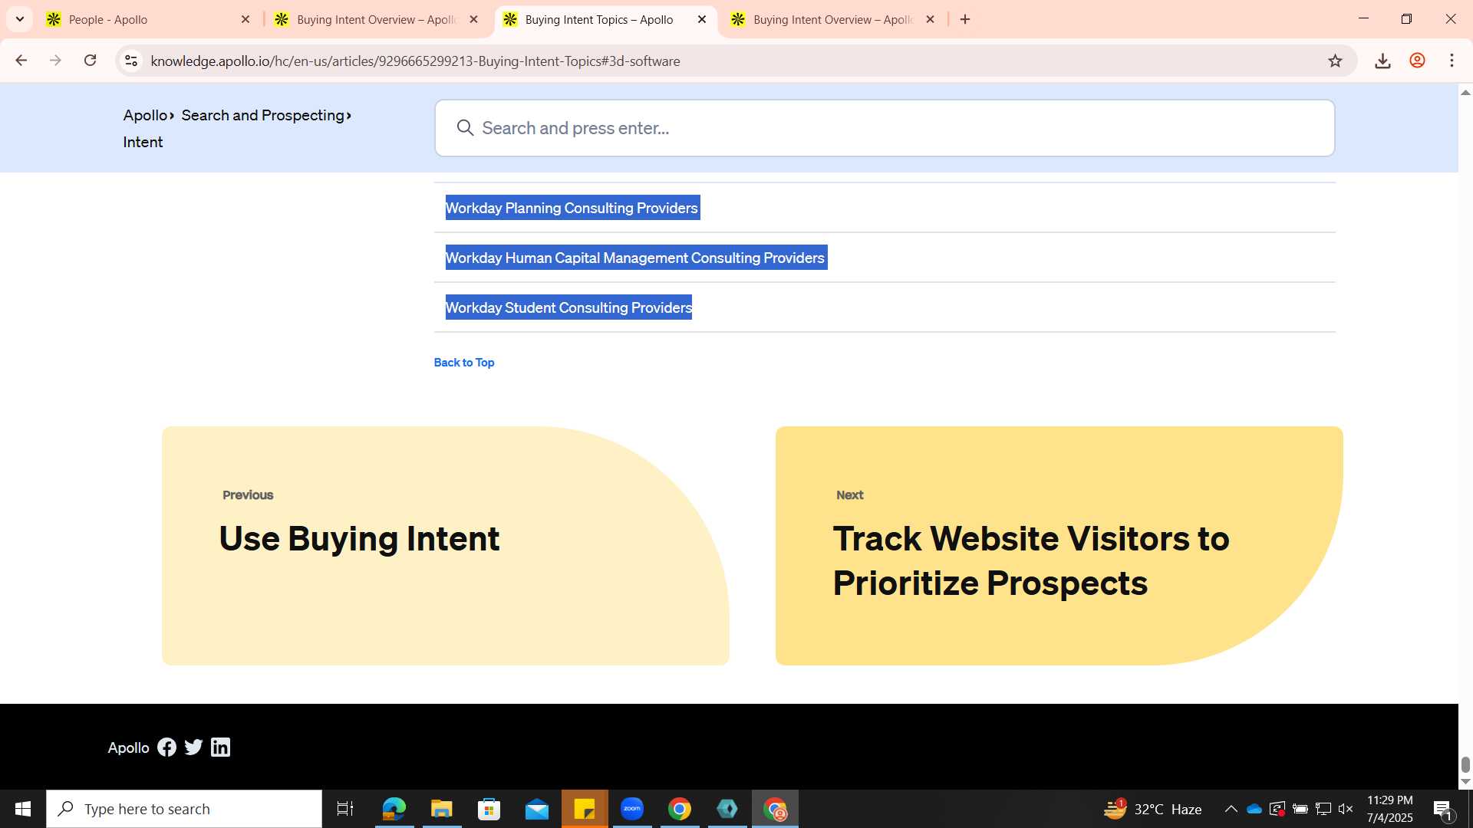Viewport: 1473px width, 828px height.
Task: Close the People - Apollo tab
Action: tap(245, 19)
